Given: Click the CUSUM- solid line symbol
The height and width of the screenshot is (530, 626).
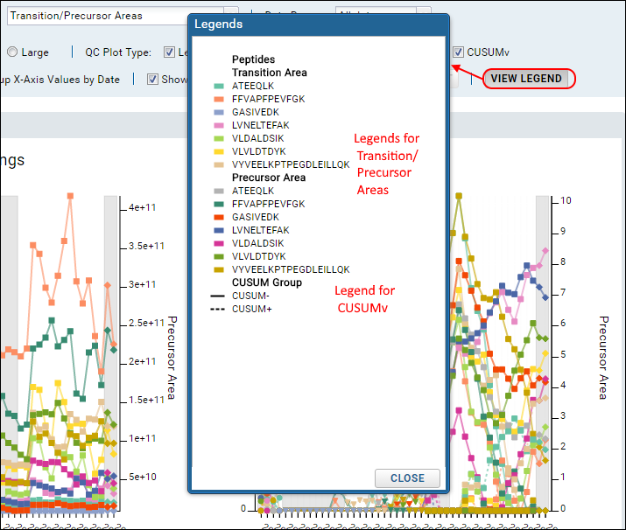Looking at the screenshot, I should click(218, 296).
